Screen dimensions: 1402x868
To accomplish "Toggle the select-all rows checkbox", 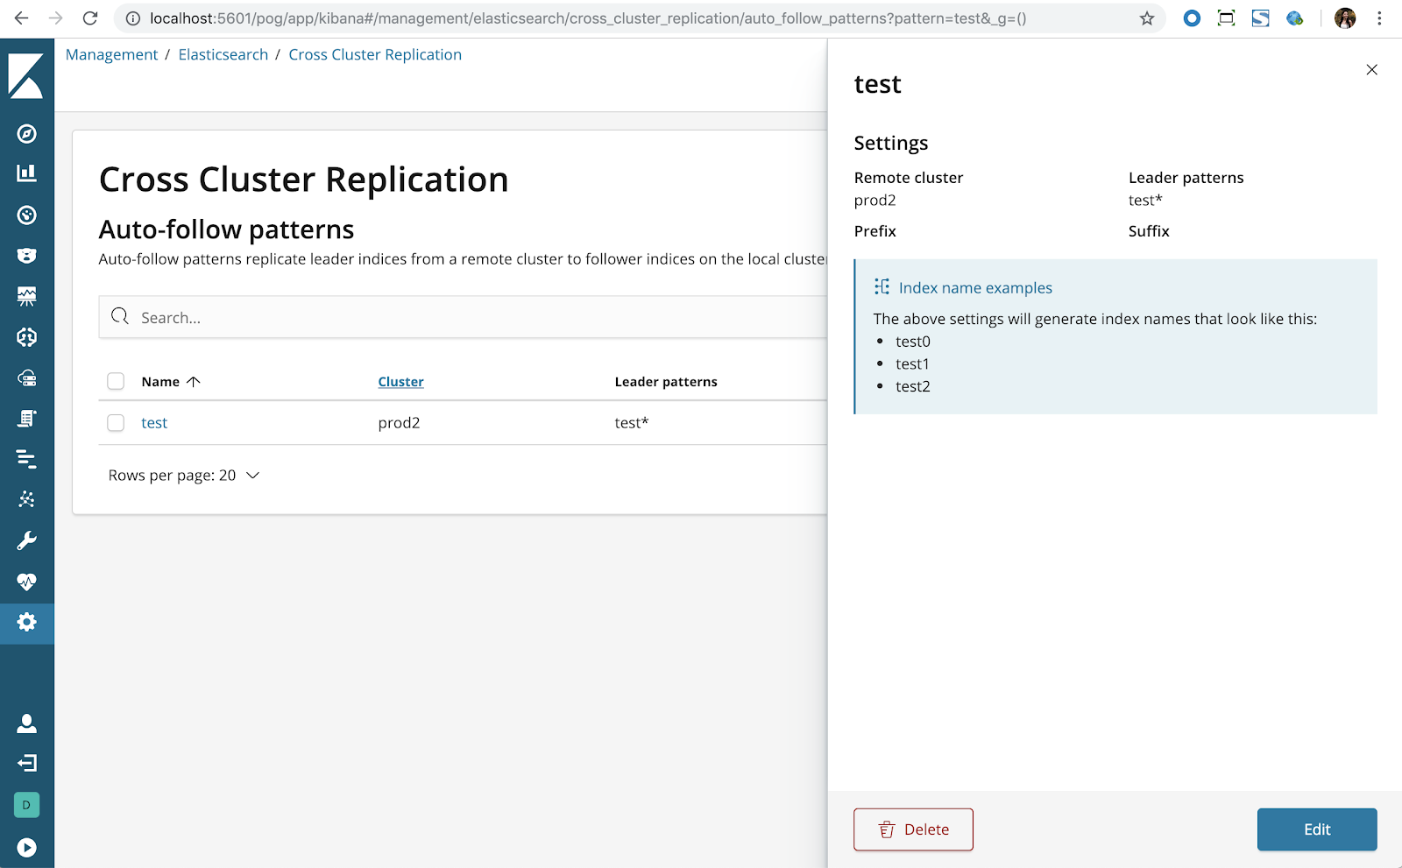I will tap(116, 381).
